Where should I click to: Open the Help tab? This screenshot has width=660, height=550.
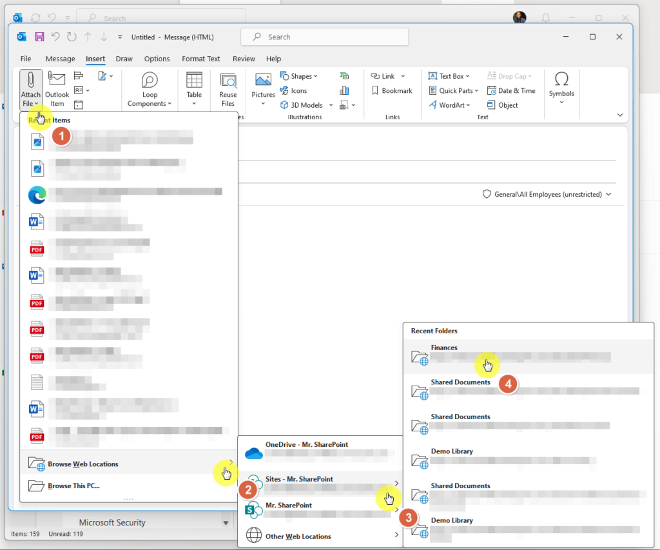273,59
